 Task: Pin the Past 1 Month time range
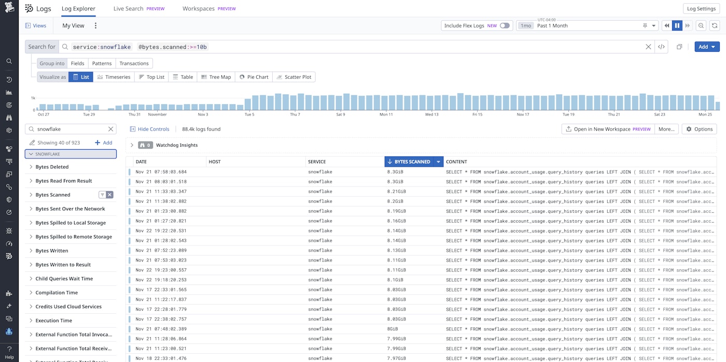[x=645, y=25]
